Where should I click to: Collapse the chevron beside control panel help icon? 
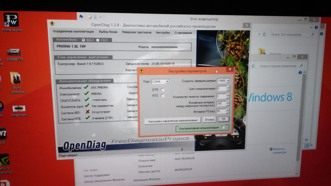coord(304,72)
